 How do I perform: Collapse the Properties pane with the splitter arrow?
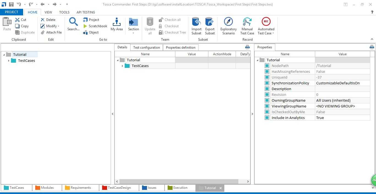[252, 114]
